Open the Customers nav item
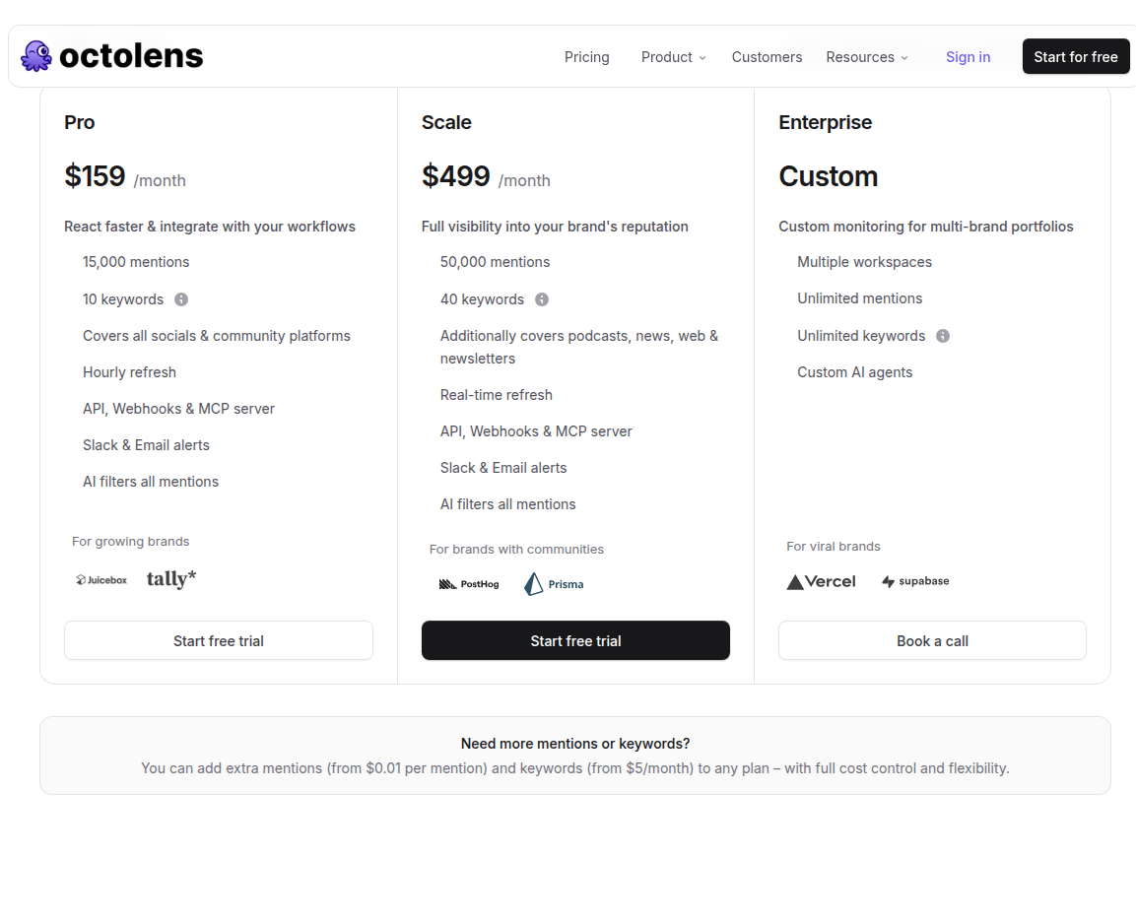The image size is (1136, 922). (x=767, y=57)
